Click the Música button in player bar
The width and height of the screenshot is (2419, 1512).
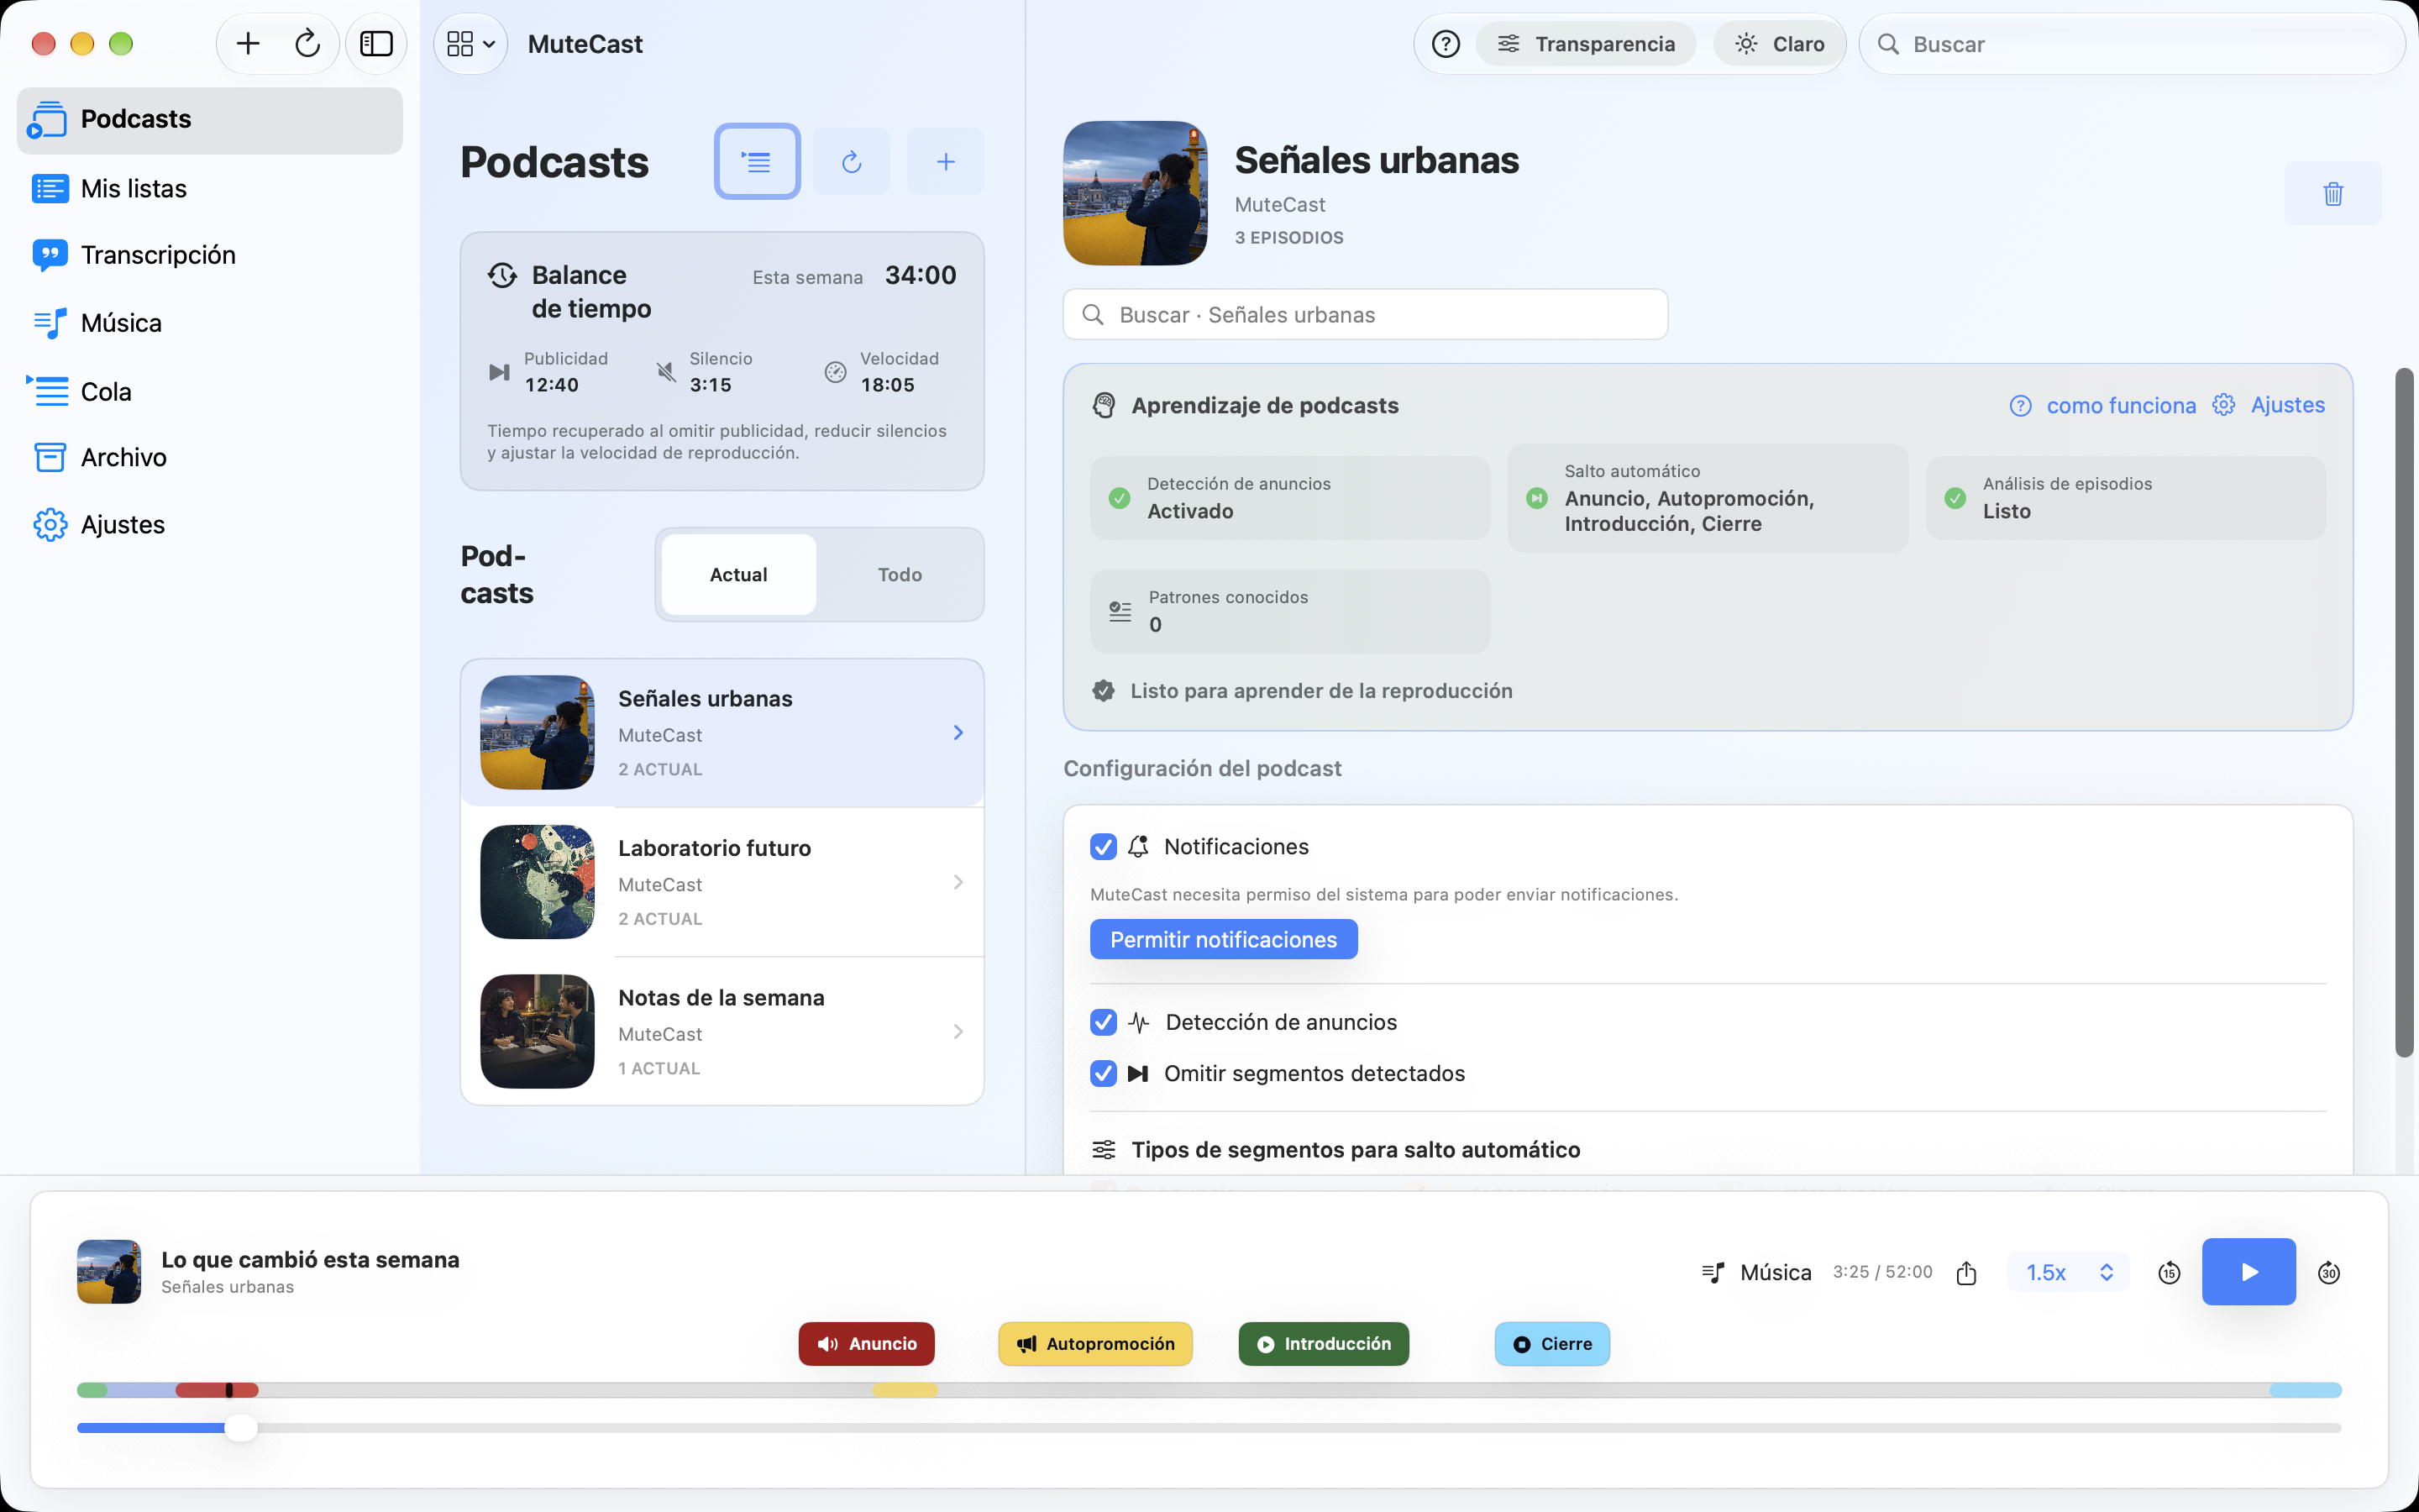tap(1756, 1272)
